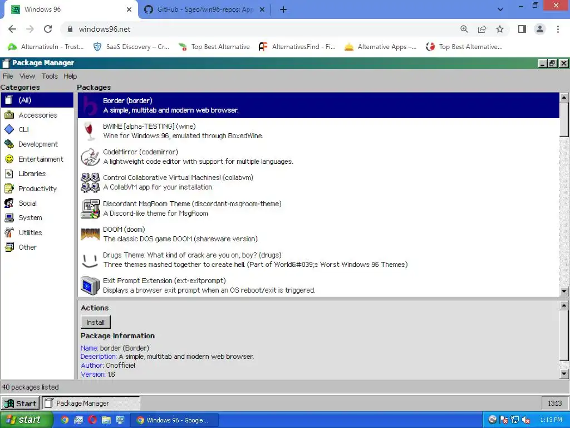Image resolution: width=570 pixels, height=428 pixels.
Task: Open the browser zoom magnifier icon
Action: [x=464, y=29]
